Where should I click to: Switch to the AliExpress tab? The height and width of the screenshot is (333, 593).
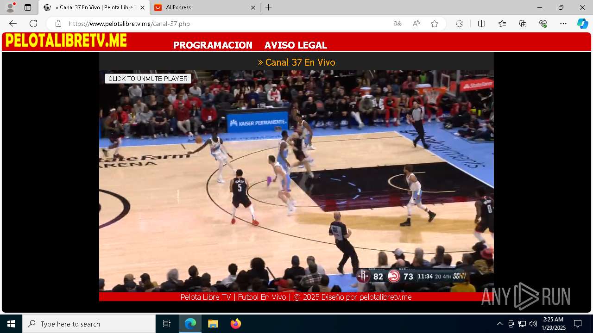(205, 7)
